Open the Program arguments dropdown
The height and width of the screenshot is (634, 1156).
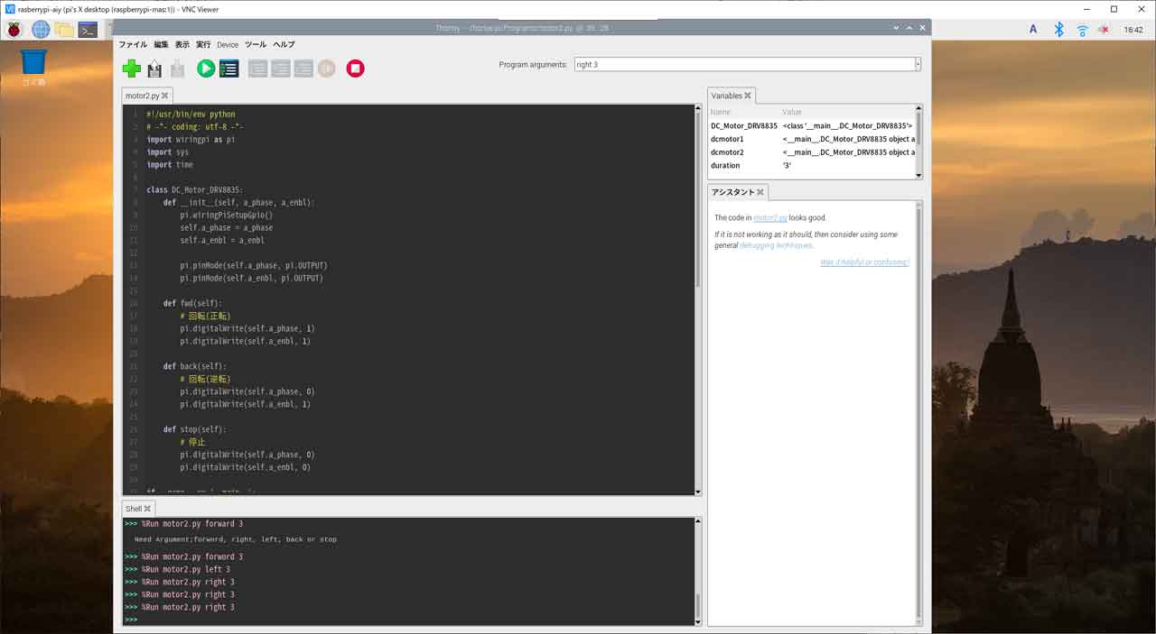click(916, 64)
